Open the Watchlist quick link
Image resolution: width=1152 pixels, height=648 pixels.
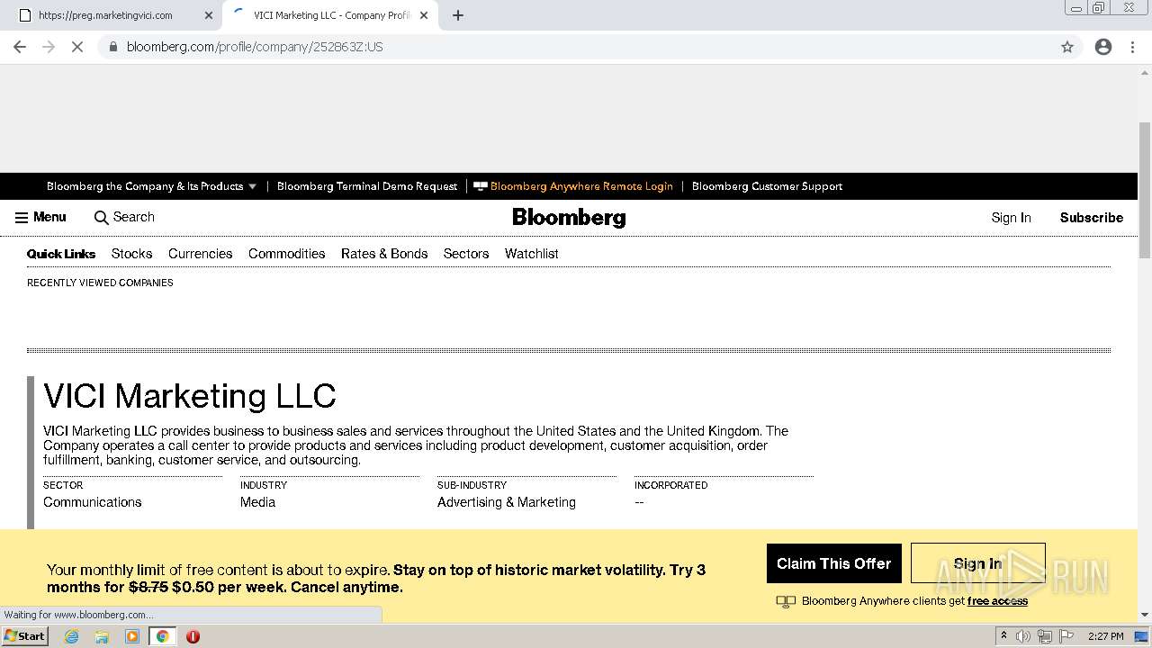pyautogui.click(x=531, y=254)
